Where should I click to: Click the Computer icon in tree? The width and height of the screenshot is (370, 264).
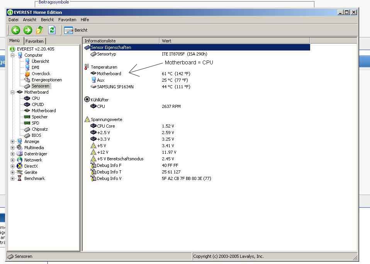point(20,55)
